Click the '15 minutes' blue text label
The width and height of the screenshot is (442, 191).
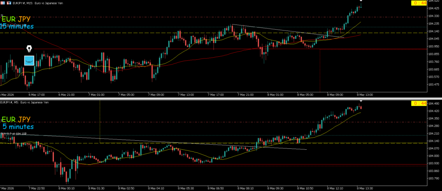(17, 27)
